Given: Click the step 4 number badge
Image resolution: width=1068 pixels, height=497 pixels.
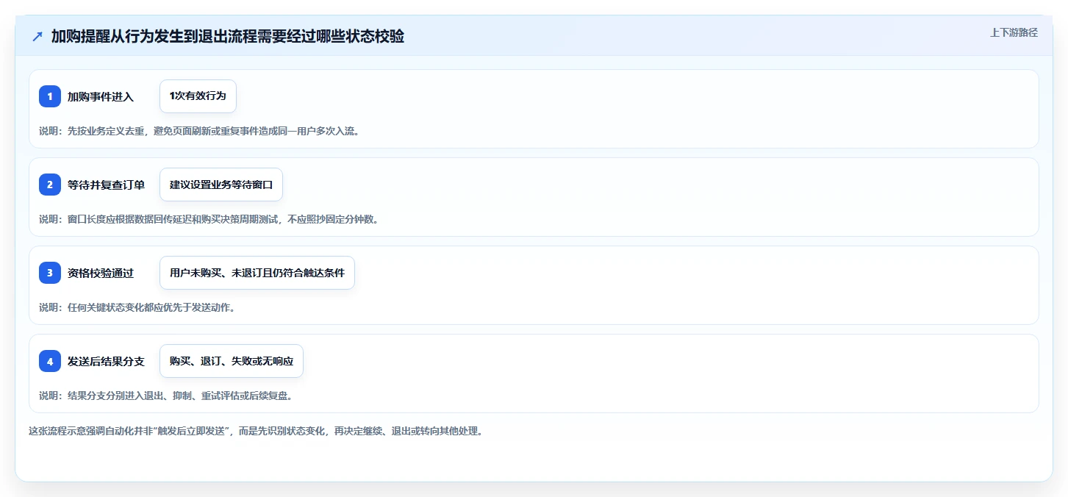Looking at the screenshot, I should pyautogui.click(x=50, y=361).
